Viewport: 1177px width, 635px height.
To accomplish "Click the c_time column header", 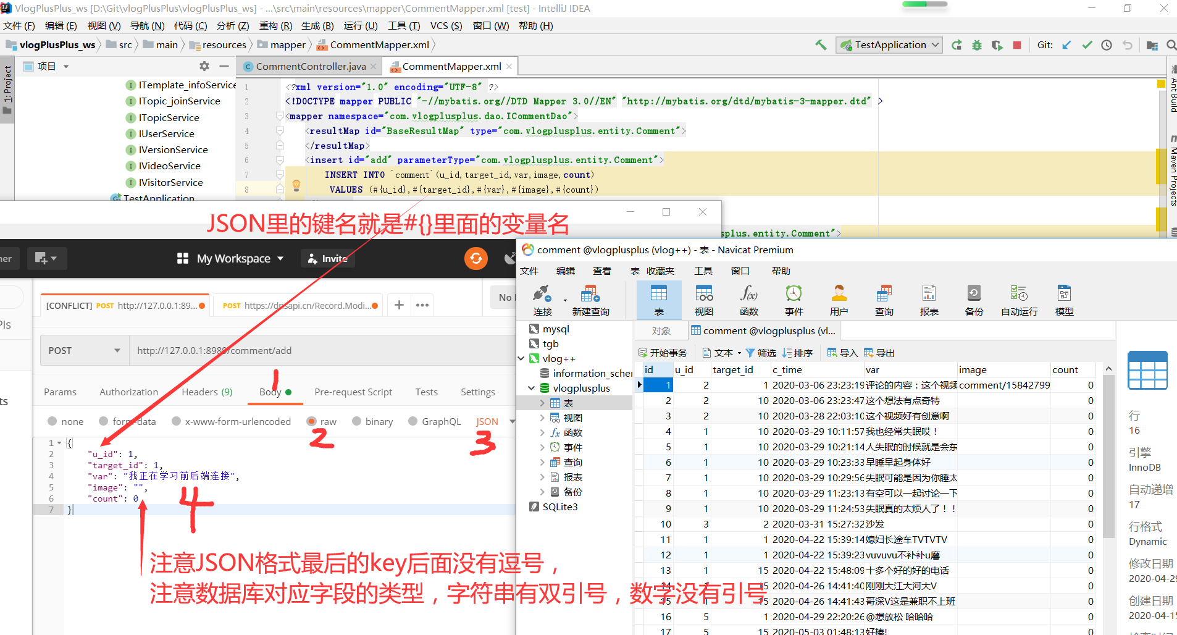I will [816, 369].
